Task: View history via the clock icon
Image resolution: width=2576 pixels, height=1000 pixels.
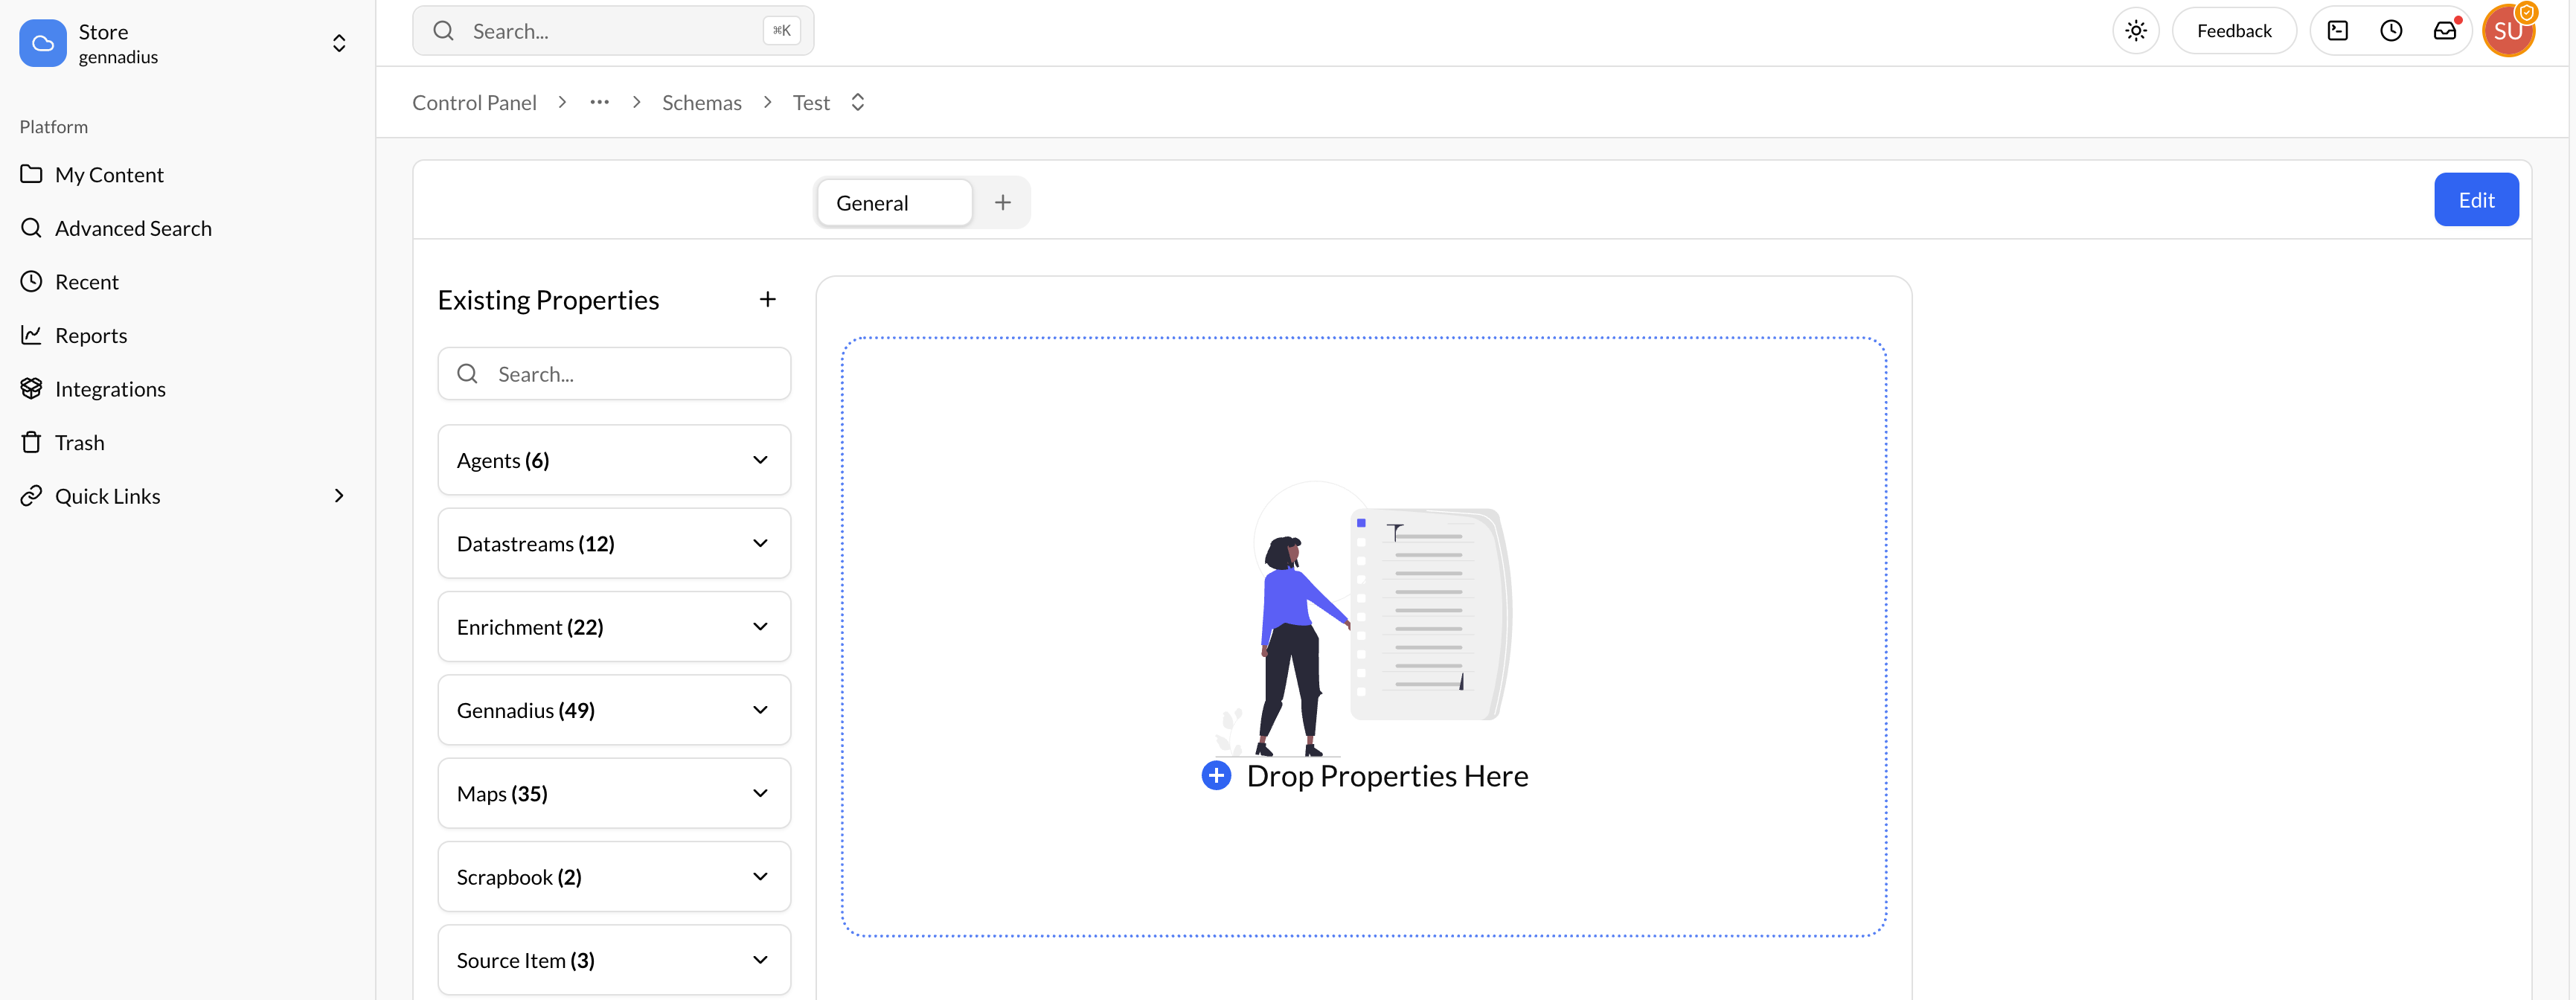Action: (2391, 30)
